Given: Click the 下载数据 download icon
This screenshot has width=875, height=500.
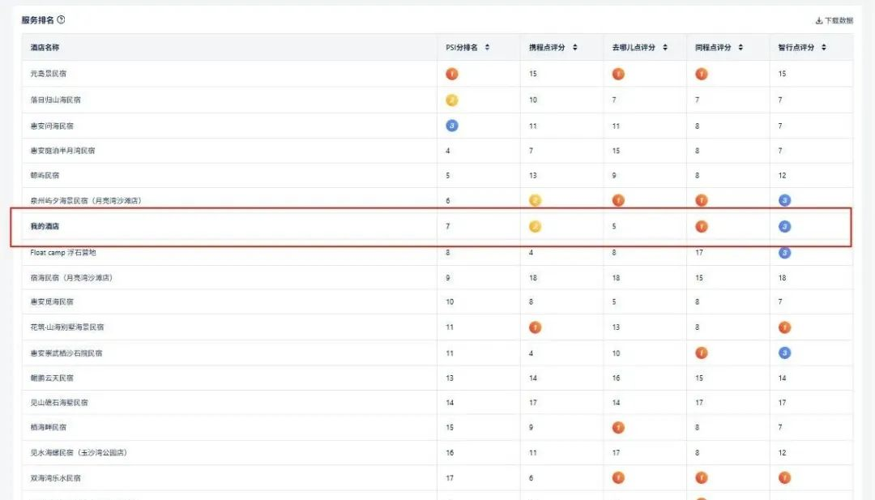Looking at the screenshot, I should [818, 20].
